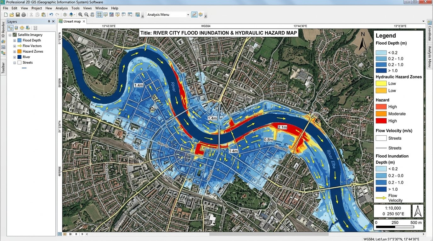The image size is (433, 241).
Task: Click the active chart analysis icon beside Analysis Menu
Action: click(x=194, y=14)
